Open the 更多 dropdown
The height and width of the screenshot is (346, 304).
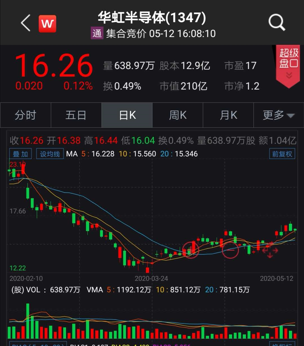(279, 115)
